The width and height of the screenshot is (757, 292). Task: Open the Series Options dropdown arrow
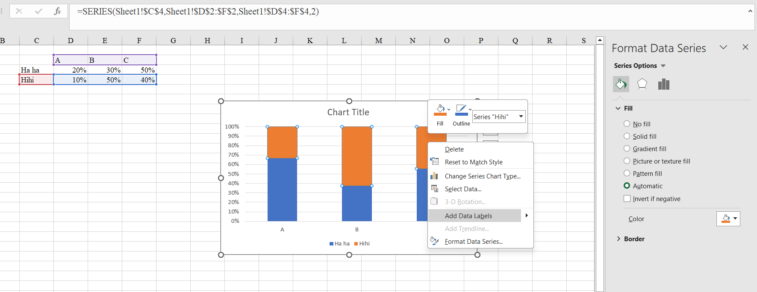tap(663, 66)
